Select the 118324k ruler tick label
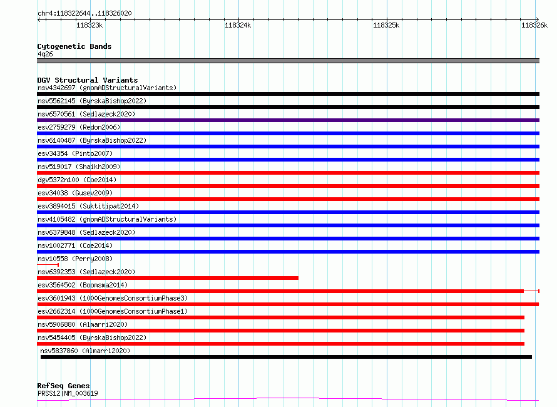The image size is (557, 407). [238, 25]
